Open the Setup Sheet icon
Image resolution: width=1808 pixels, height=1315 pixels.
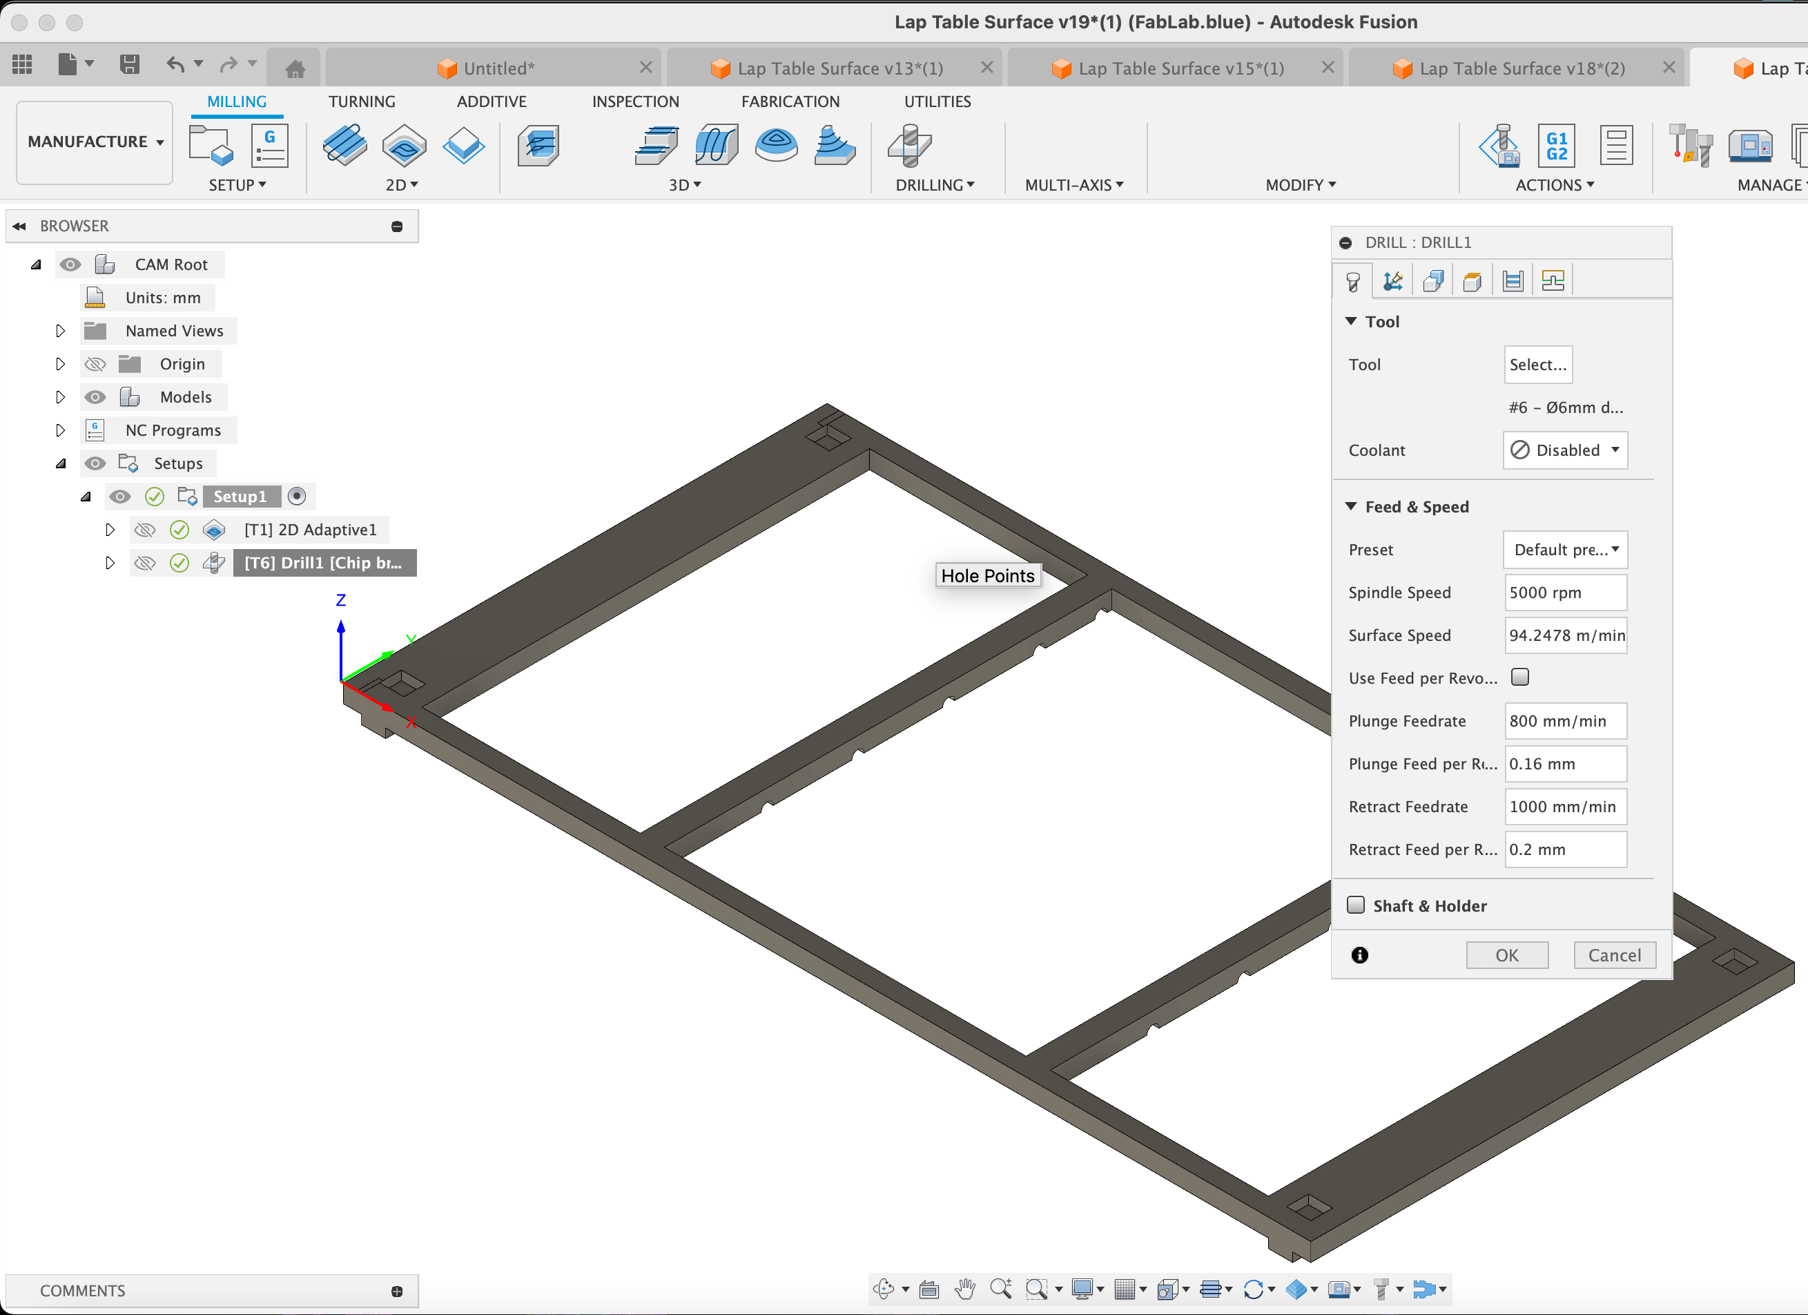pos(1616,145)
